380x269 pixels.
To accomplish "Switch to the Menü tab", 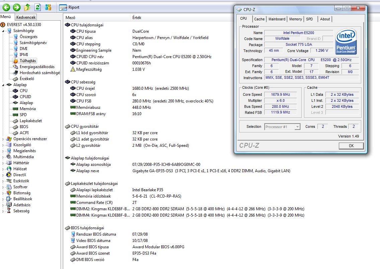I will click(6, 17).
